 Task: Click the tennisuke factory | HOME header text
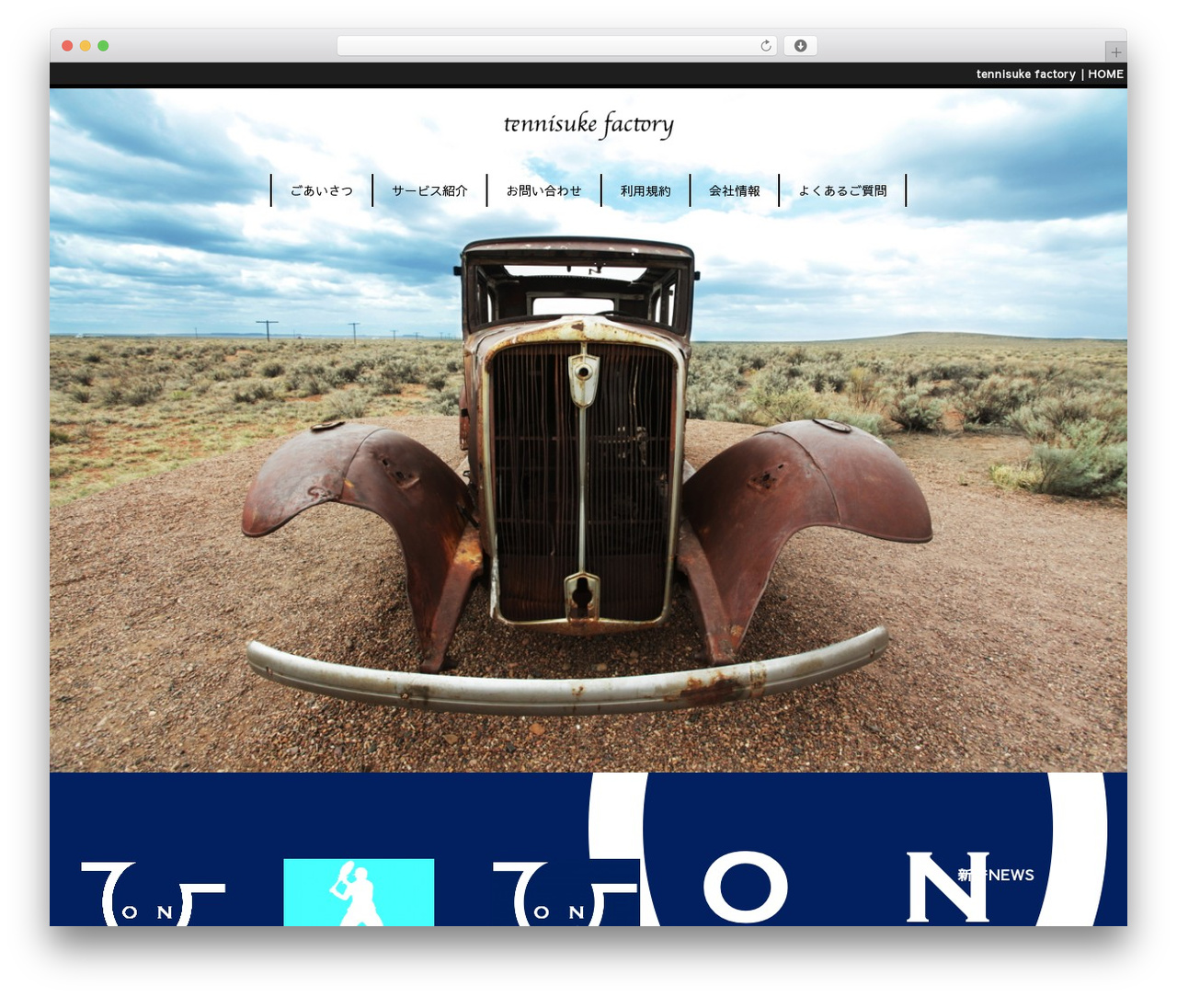(x=1049, y=74)
